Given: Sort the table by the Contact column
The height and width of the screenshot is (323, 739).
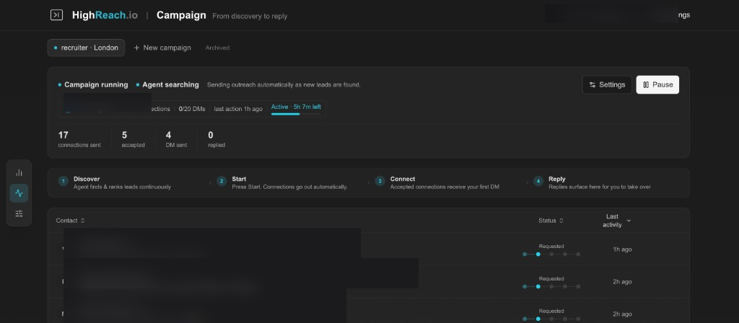Looking at the screenshot, I should click(70, 221).
